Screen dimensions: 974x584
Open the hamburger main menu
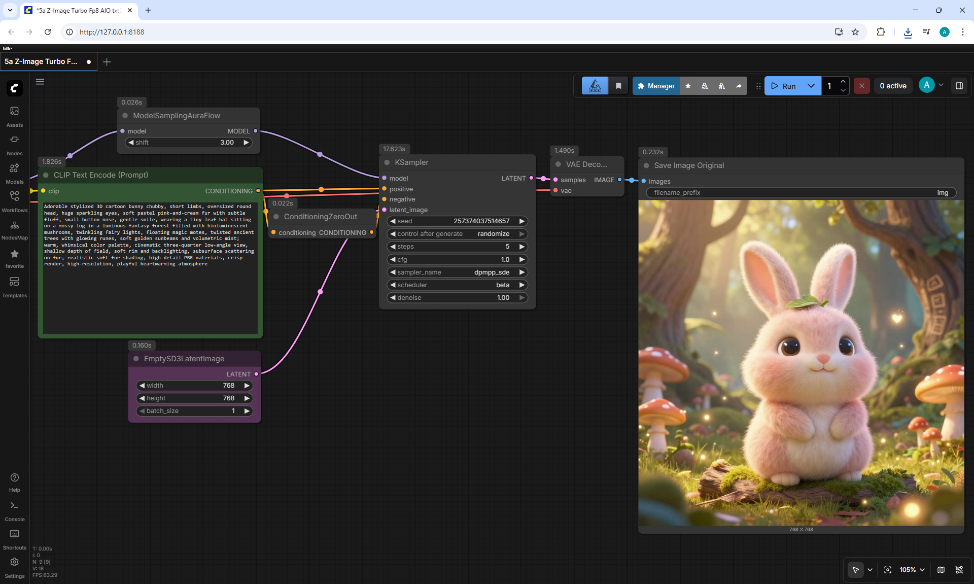click(x=40, y=82)
